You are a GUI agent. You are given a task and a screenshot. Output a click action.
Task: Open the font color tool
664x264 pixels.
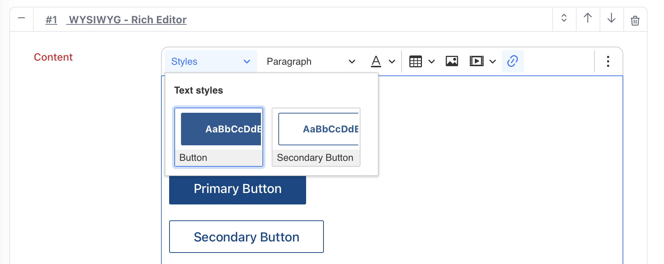[x=376, y=61]
